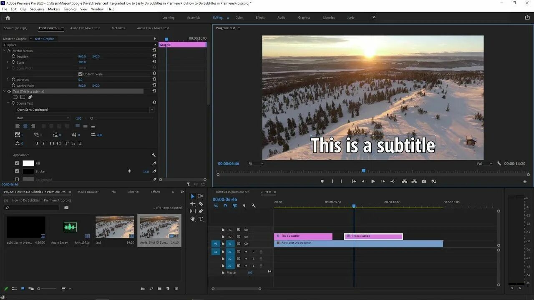Image resolution: width=534 pixels, height=300 pixels.
Task: Toggle Snap in Timeline magnet icon
Action: (225, 205)
